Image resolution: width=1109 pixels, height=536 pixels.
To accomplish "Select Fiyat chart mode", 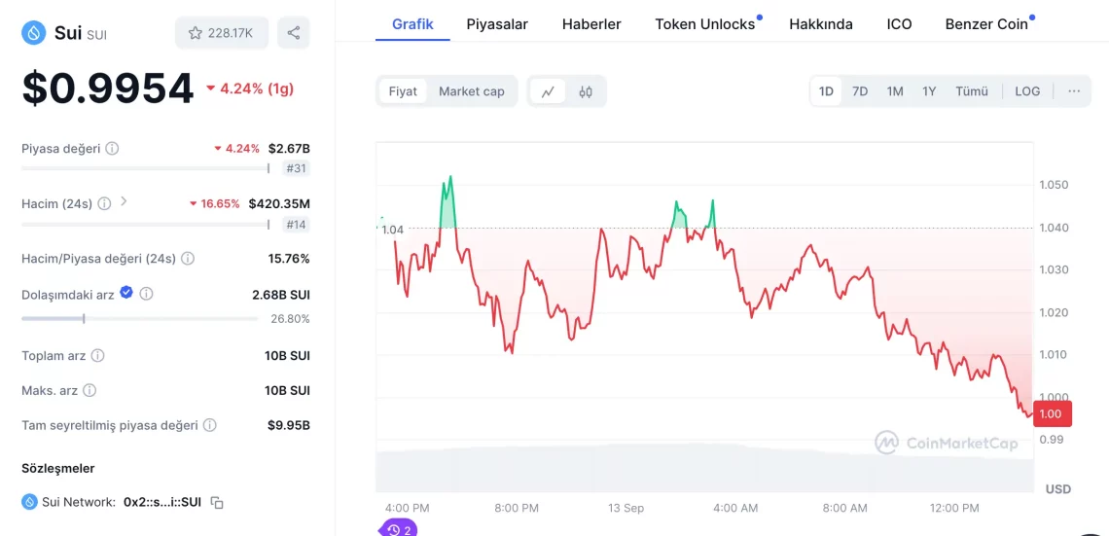I will [403, 91].
